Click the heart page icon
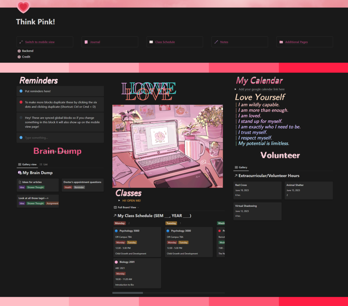348x306 pixels. 23,7
